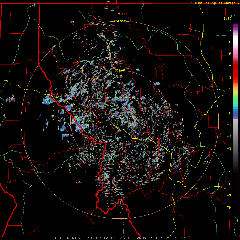Image resolution: width=240 pixels, height=240 pixels.
Task: Click the "6" value on color scale
Action: click(230, 42)
